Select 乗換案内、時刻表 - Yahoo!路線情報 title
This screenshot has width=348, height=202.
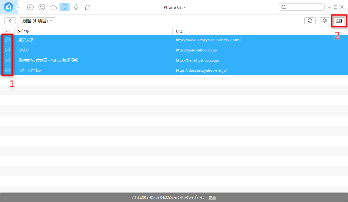pos(48,60)
